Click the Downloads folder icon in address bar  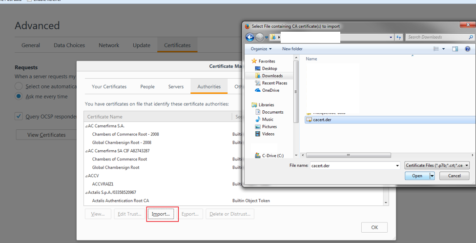tap(273, 37)
